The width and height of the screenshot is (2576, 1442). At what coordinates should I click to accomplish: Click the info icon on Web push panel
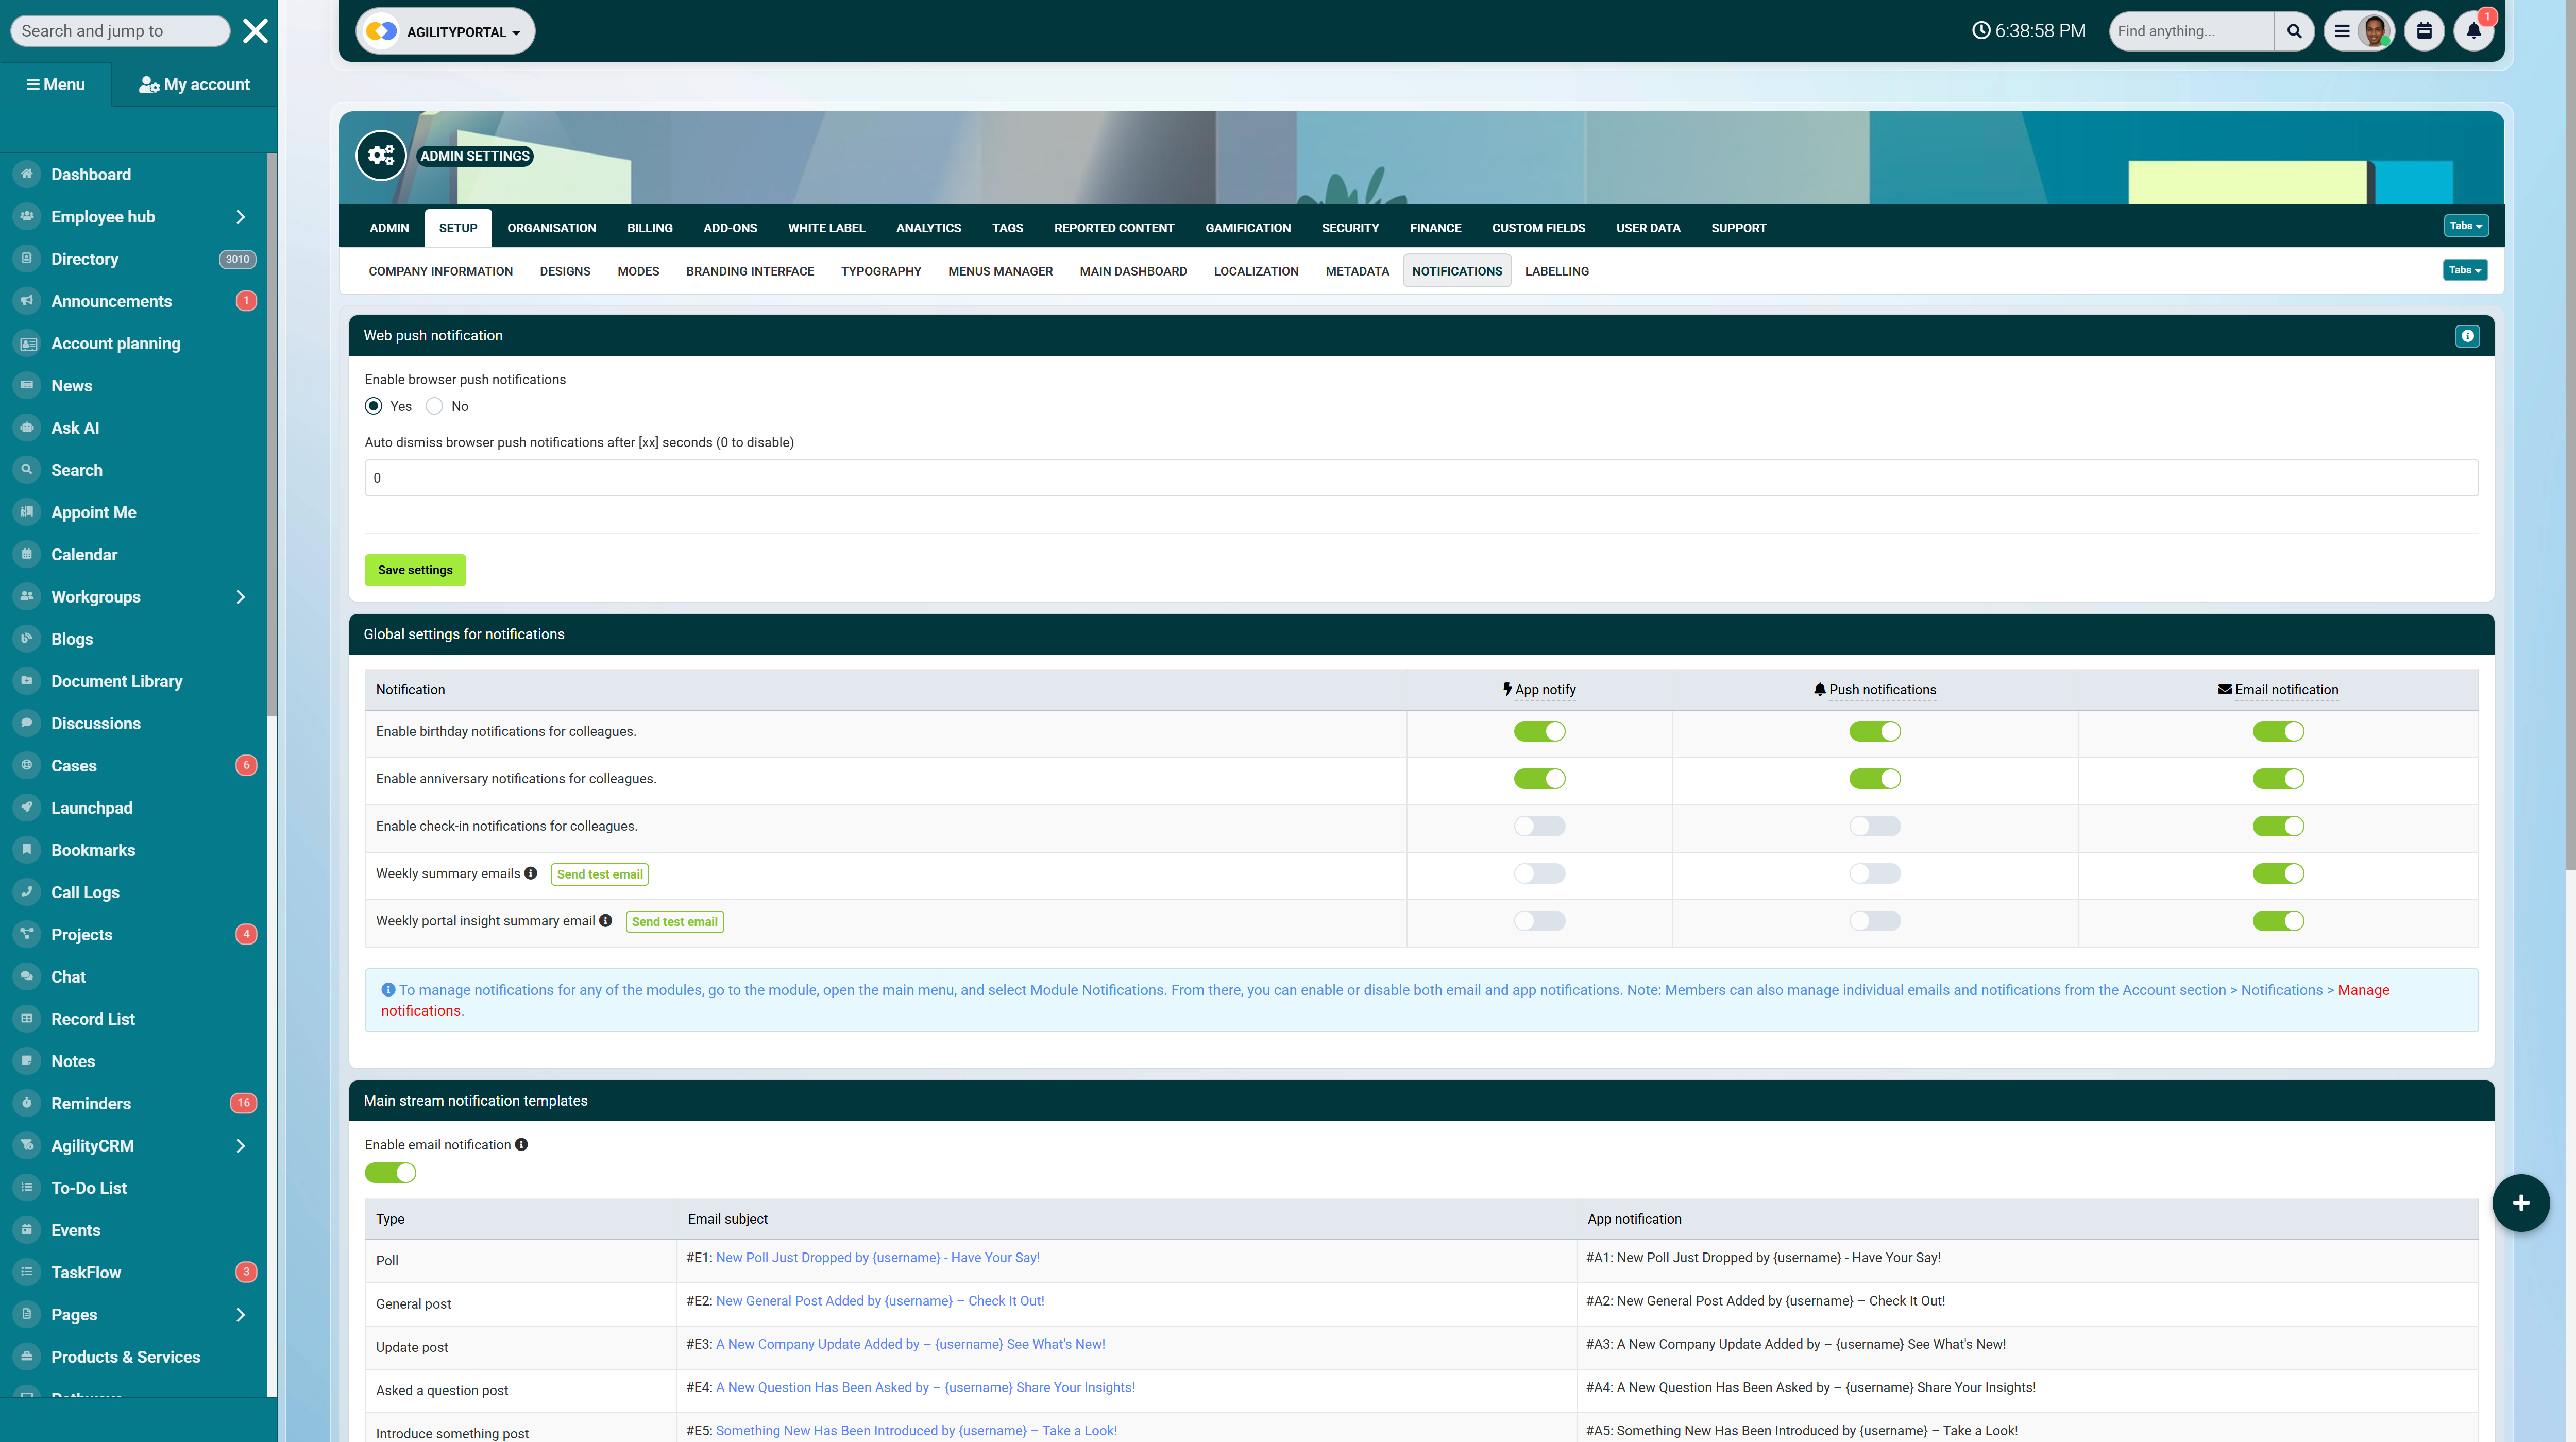2467,336
